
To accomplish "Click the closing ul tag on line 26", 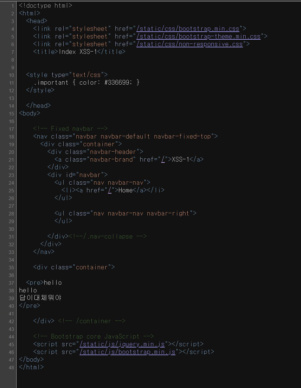I will tap(63, 198).
